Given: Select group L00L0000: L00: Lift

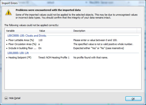Looking at the screenshot, I should [x=18, y=53].
